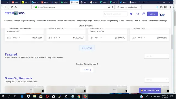
Task: Open File Explorer from the taskbar
Action: (x=35, y=96)
